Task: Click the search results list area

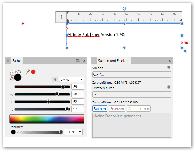Action: click(x=132, y=125)
